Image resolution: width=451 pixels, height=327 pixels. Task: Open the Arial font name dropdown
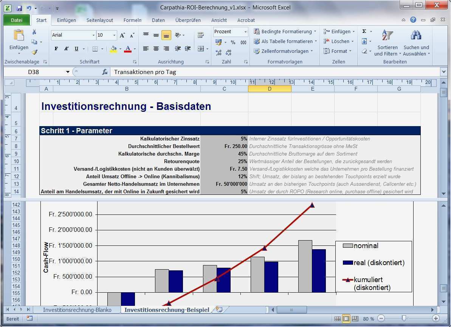pos(93,35)
